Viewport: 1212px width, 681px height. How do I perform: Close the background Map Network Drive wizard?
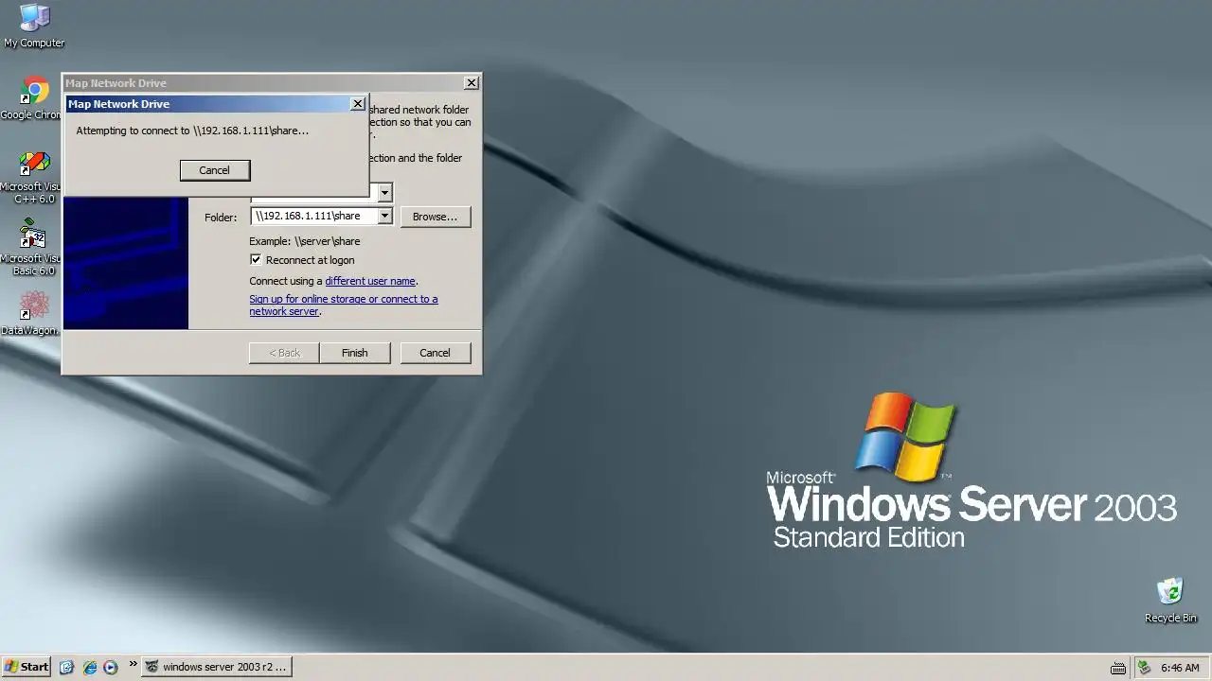[471, 83]
